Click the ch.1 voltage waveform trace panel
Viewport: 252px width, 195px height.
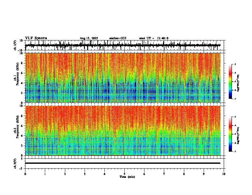[x=124, y=45]
